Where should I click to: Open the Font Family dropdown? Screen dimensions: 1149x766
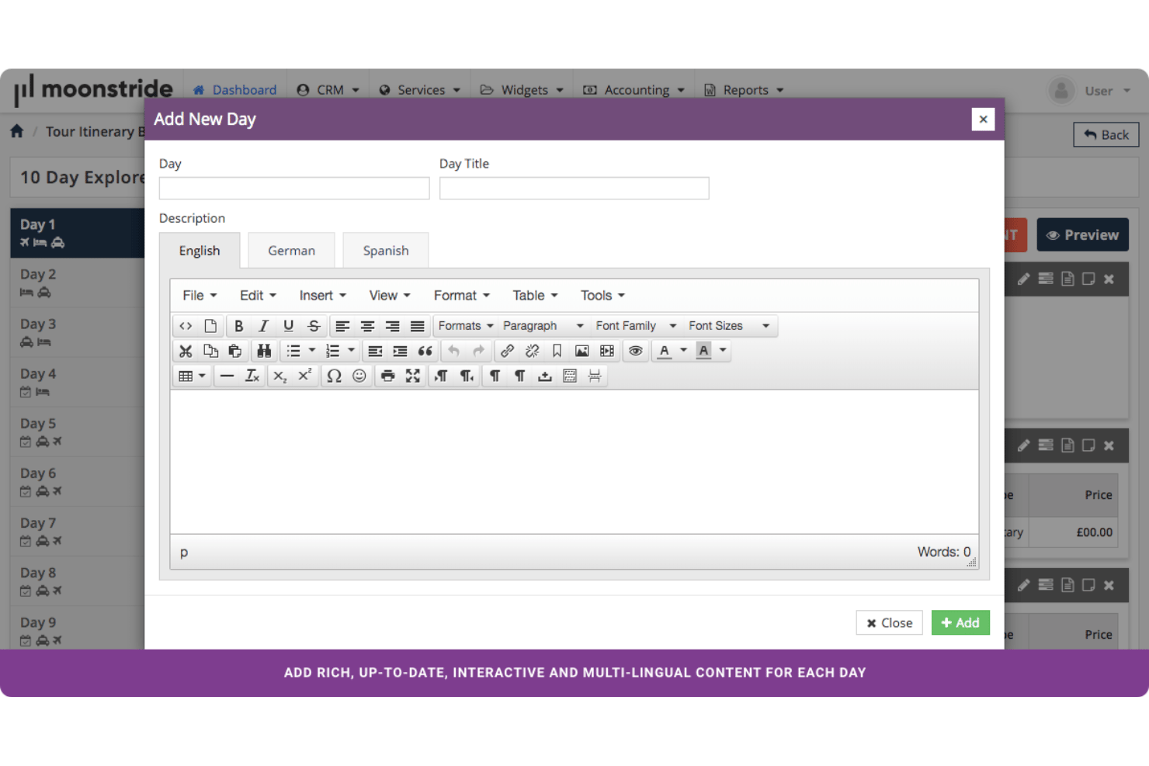pos(636,326)
